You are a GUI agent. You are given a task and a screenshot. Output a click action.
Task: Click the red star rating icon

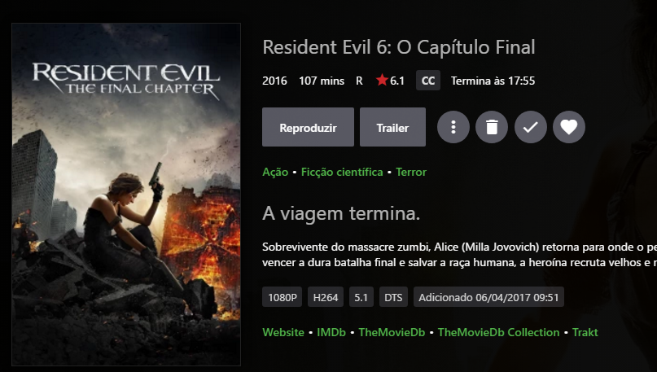pos(382,80)
